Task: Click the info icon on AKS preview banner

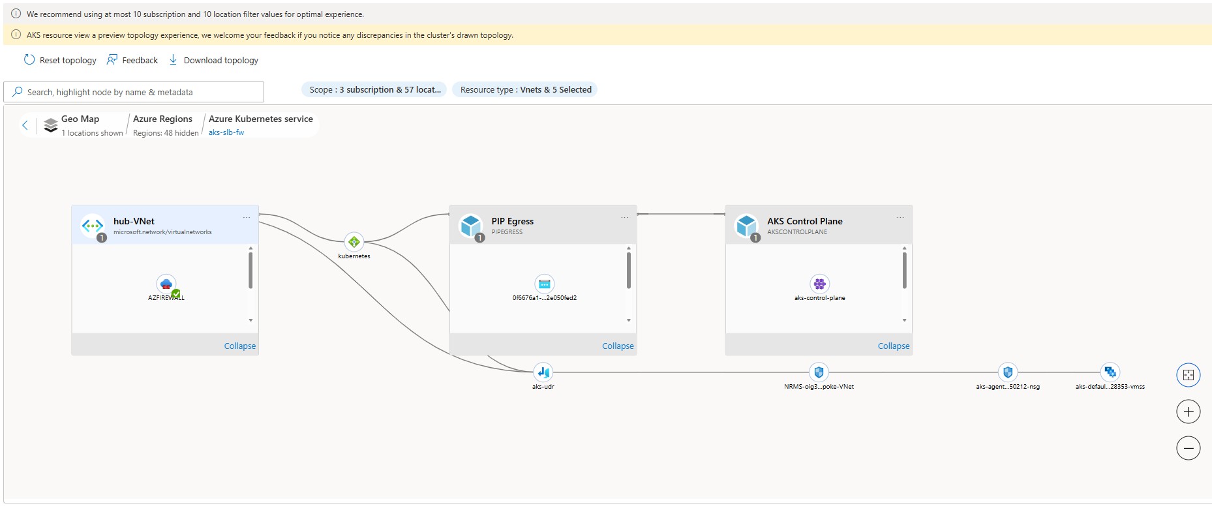Action: click(16, 35)
